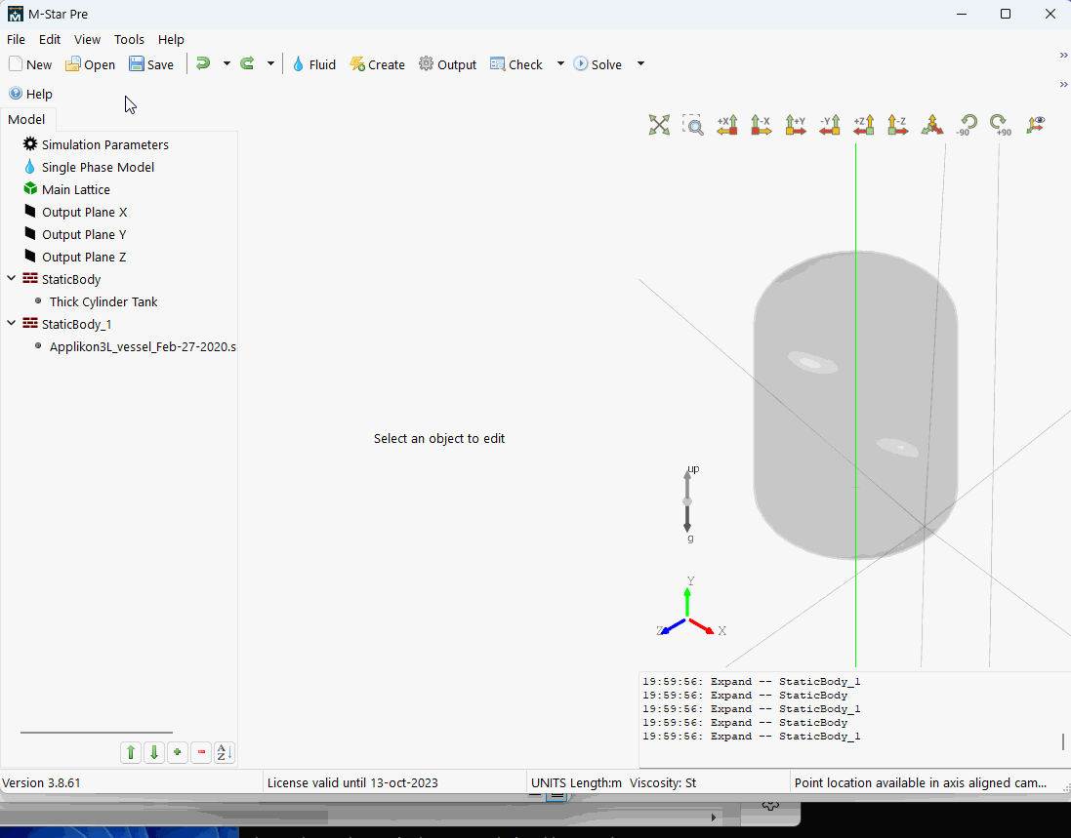Set camera to the +Z view
Viewport: 1071px width, 838px height.
864,125
